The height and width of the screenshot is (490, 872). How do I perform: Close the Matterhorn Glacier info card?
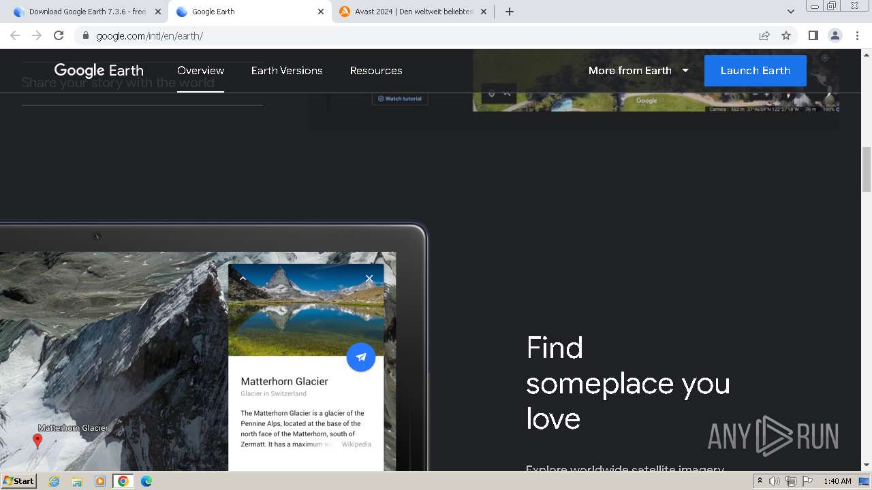pos(369,278)
